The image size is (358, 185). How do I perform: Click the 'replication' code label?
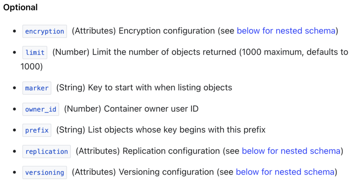(x=46, y=151)
